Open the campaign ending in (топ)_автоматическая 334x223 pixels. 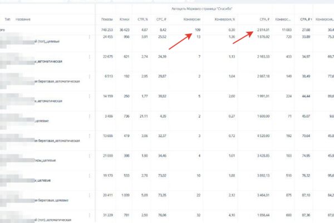point(53,220)
